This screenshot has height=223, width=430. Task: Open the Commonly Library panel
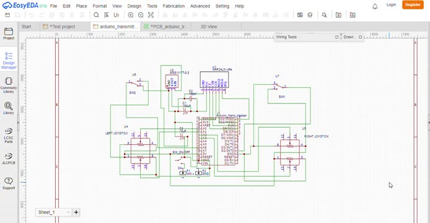[x=9, y=85]
